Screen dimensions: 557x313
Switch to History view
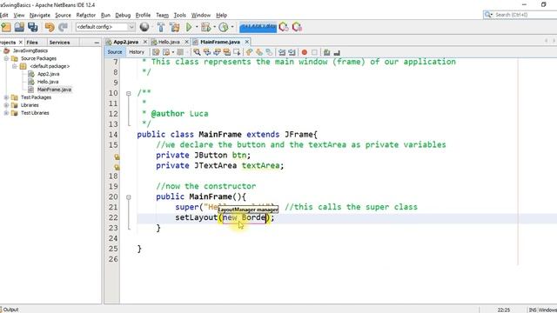pos(137,52)
